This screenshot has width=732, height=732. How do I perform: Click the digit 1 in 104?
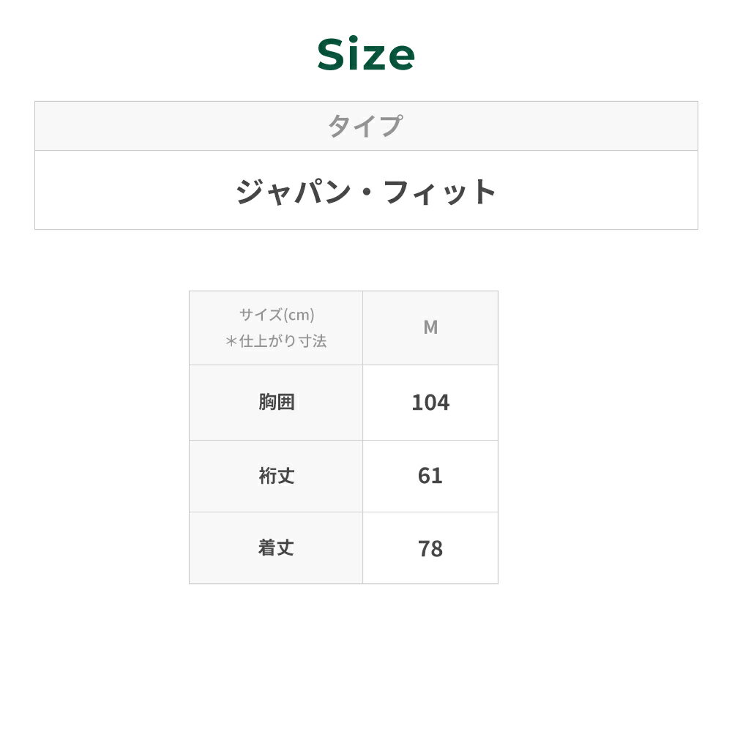[x=416, y=403]
